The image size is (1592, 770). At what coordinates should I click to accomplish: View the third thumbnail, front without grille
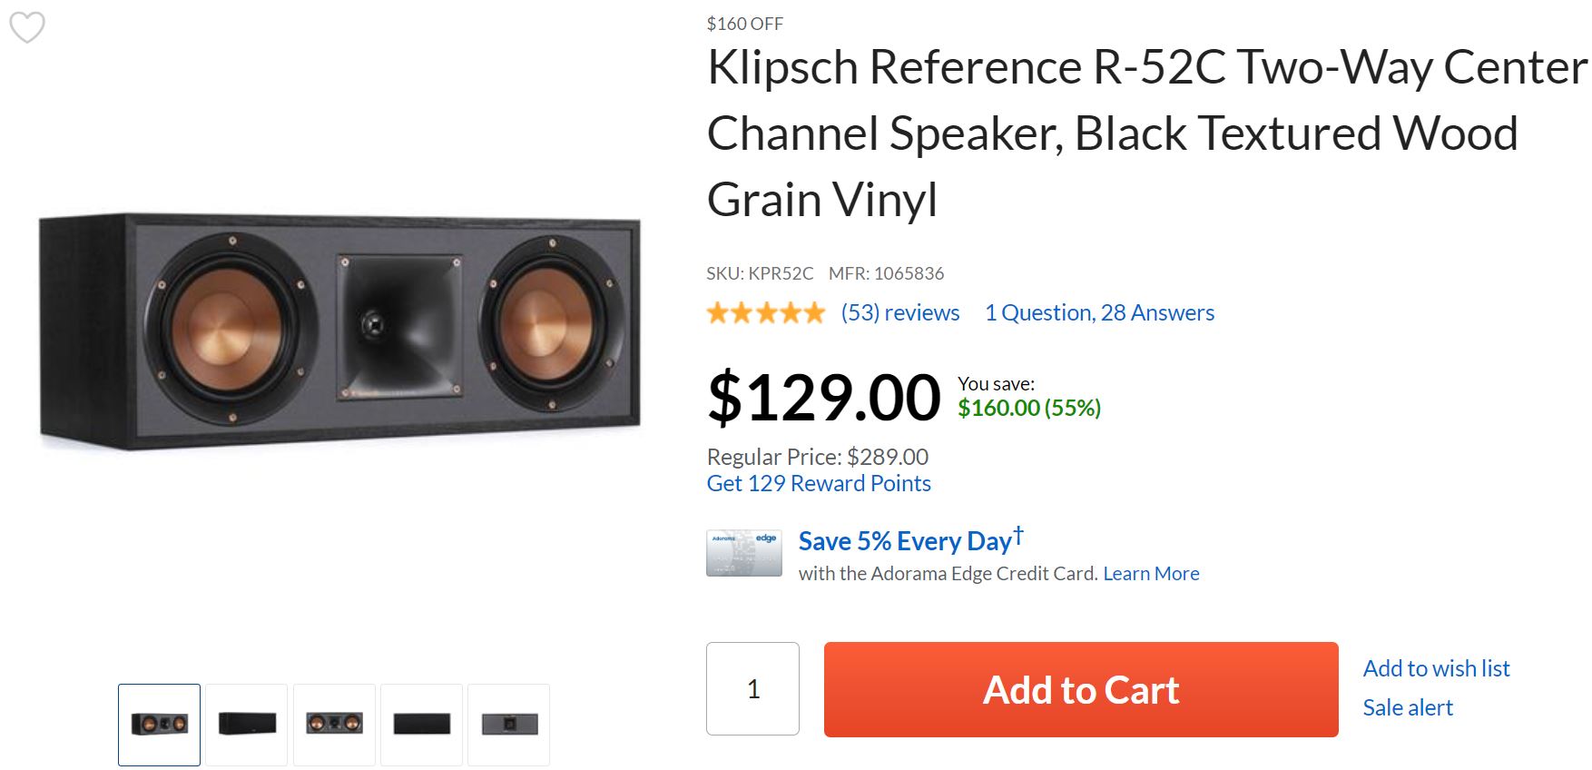click(334, 725)
